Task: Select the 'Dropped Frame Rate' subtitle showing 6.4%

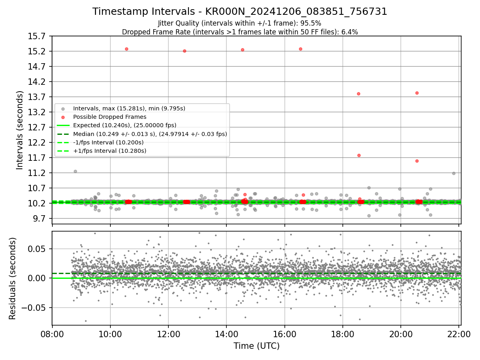Action: [x=240, y=32]
